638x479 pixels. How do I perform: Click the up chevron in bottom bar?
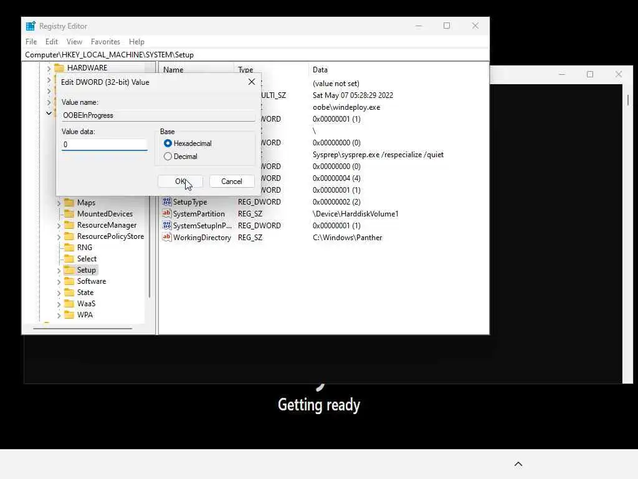pyautogui.click(x=518, y=464)
